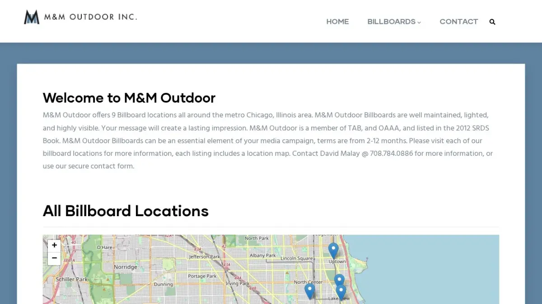Click the Portage Park map label
This screenshot has width=542, height=304.
click(202, 276)
